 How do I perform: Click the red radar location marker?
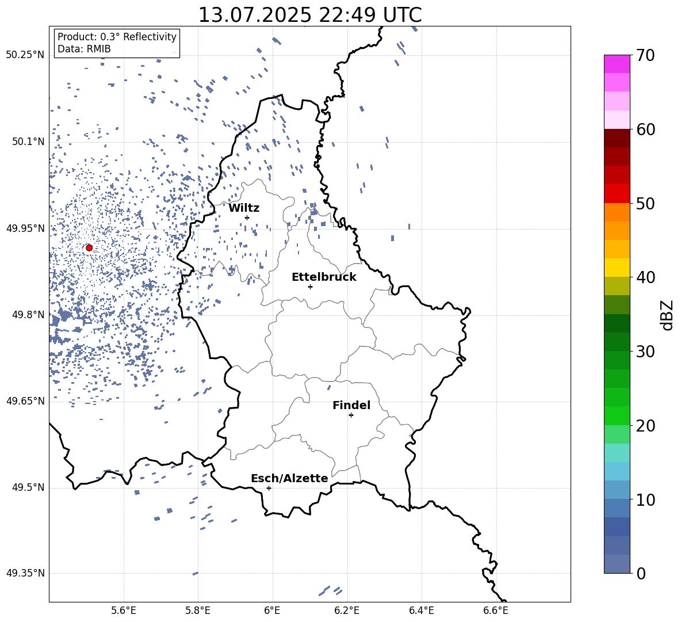pos(89,248)
